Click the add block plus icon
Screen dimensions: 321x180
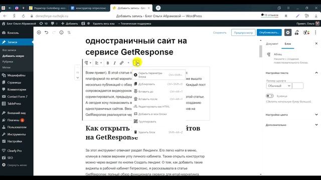point(39,32)
